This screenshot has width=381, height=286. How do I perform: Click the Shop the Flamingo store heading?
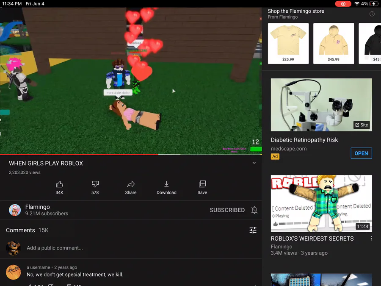pos(296,11)
